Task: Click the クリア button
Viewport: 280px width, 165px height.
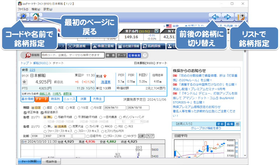Action: point(150,136)
